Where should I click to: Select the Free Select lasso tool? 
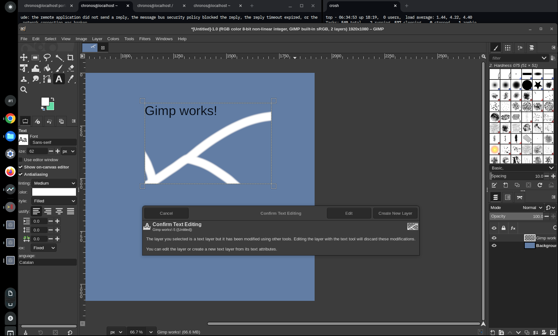tap(47, 58)
